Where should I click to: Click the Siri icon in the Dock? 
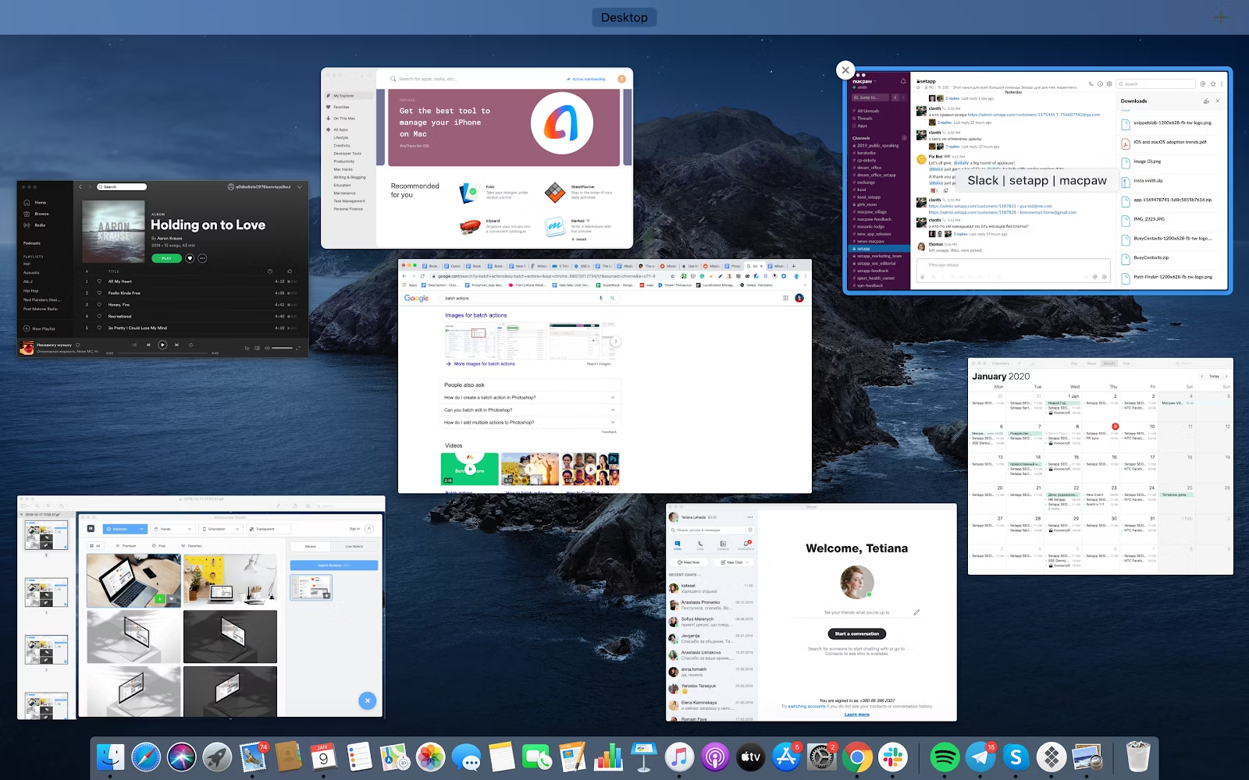pos(181,757)
